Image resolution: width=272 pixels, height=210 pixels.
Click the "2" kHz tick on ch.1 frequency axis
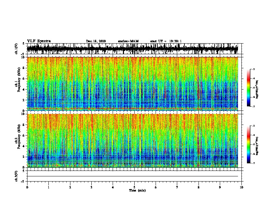click(24, 100)
